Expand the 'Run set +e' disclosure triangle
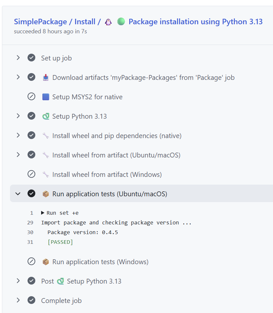Viewport: 273px width, 313px height. coord(43,213)
